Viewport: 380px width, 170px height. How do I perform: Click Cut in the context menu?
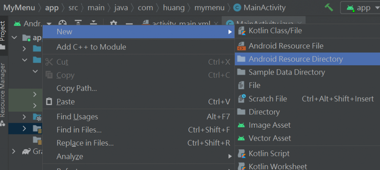(x=139, y=62)
